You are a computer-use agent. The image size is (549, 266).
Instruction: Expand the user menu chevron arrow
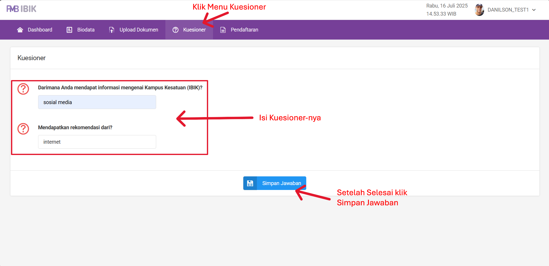coord(534,10)
